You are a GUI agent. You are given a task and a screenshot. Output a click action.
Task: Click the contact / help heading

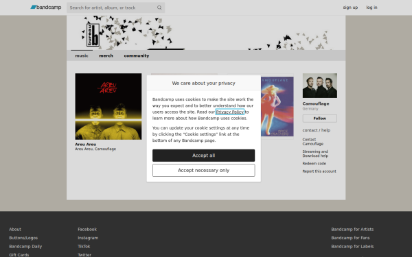pyautogui.click(x=316, y=130)
